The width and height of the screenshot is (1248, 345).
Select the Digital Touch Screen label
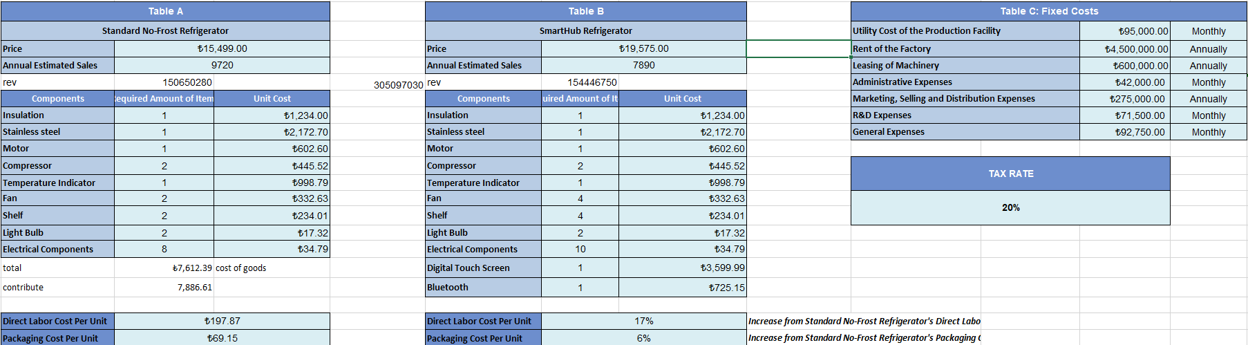[x=483, y=268]
